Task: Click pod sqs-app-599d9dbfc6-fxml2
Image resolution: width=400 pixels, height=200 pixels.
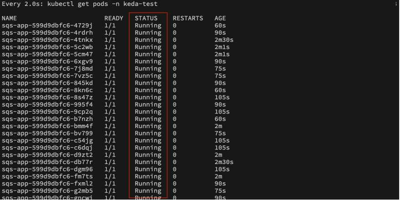Action: click(47, 184)
